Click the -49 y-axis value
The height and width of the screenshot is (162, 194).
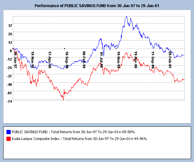[x=9, y=85]
